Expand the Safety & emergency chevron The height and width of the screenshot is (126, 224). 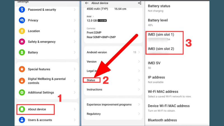pyautogui.click(x=74, y=42)
